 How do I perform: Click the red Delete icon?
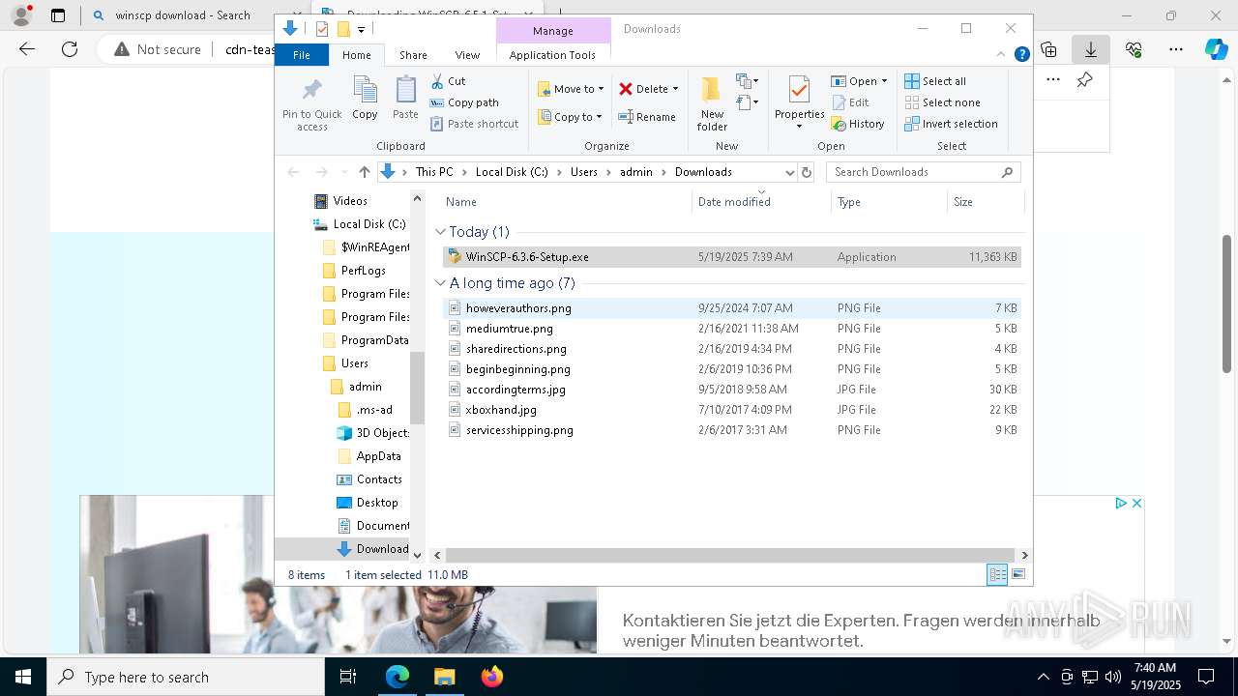tap(626, 89)
